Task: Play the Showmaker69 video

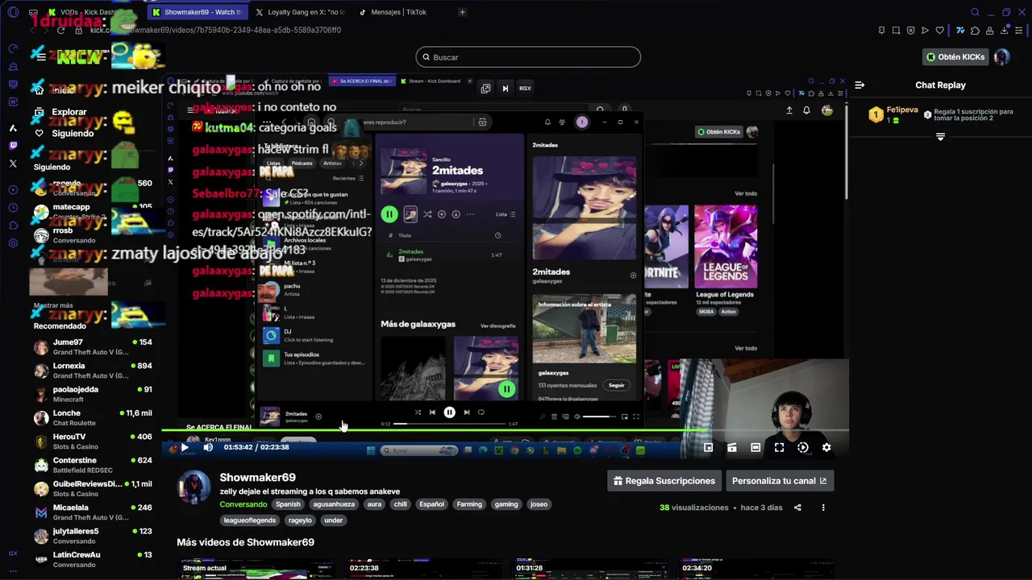Action: pos(185,447)
